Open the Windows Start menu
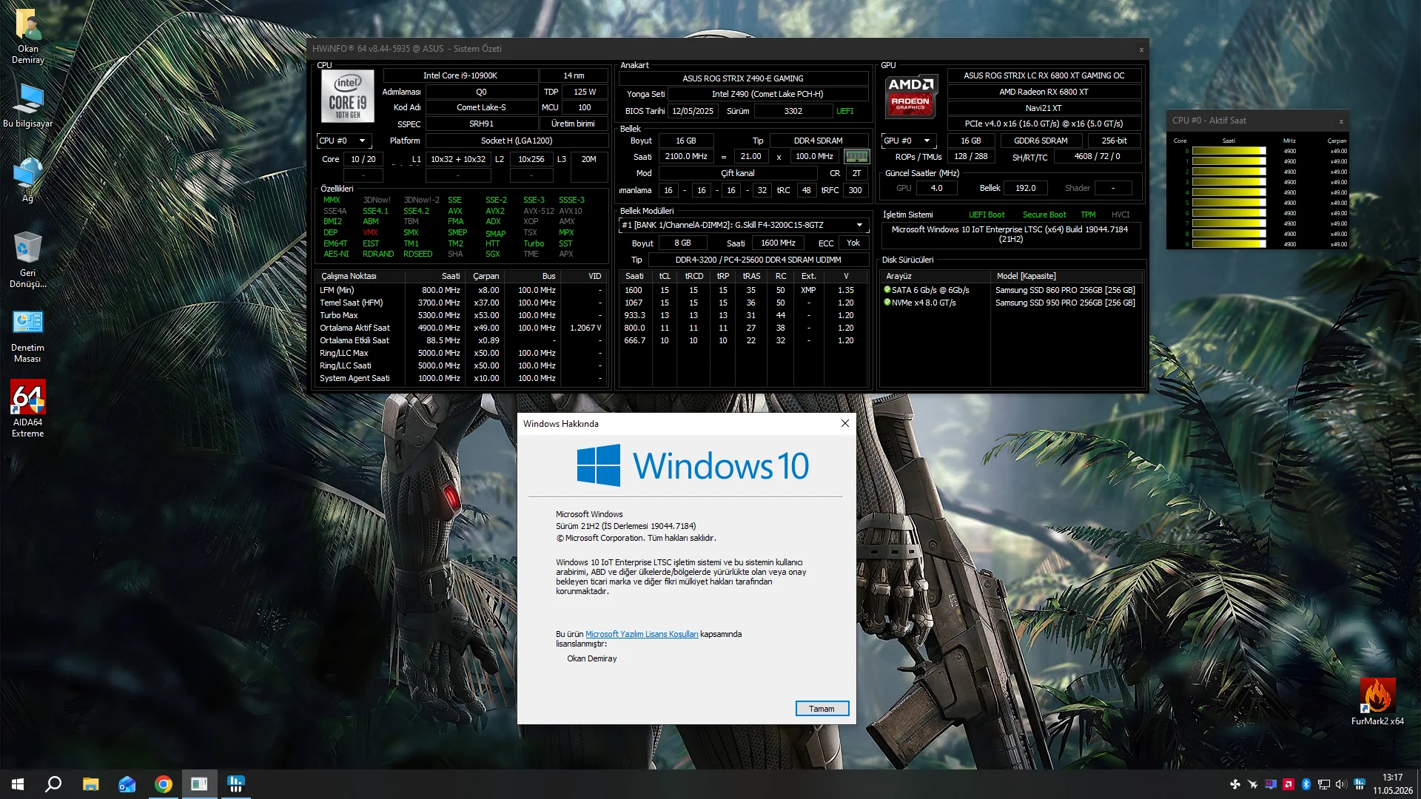 tap(18, 784)
